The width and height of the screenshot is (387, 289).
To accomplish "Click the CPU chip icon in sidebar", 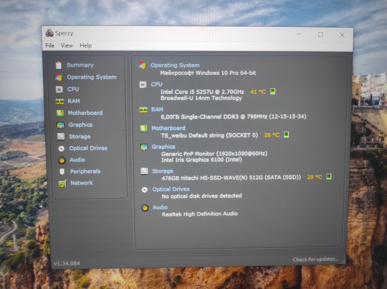I will pos(59,89).
